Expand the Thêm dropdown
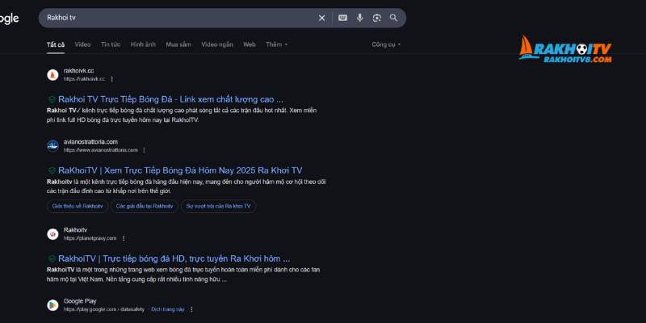This screenshot has height=323, width=646. pyautogui.click(x=276, y=44)
